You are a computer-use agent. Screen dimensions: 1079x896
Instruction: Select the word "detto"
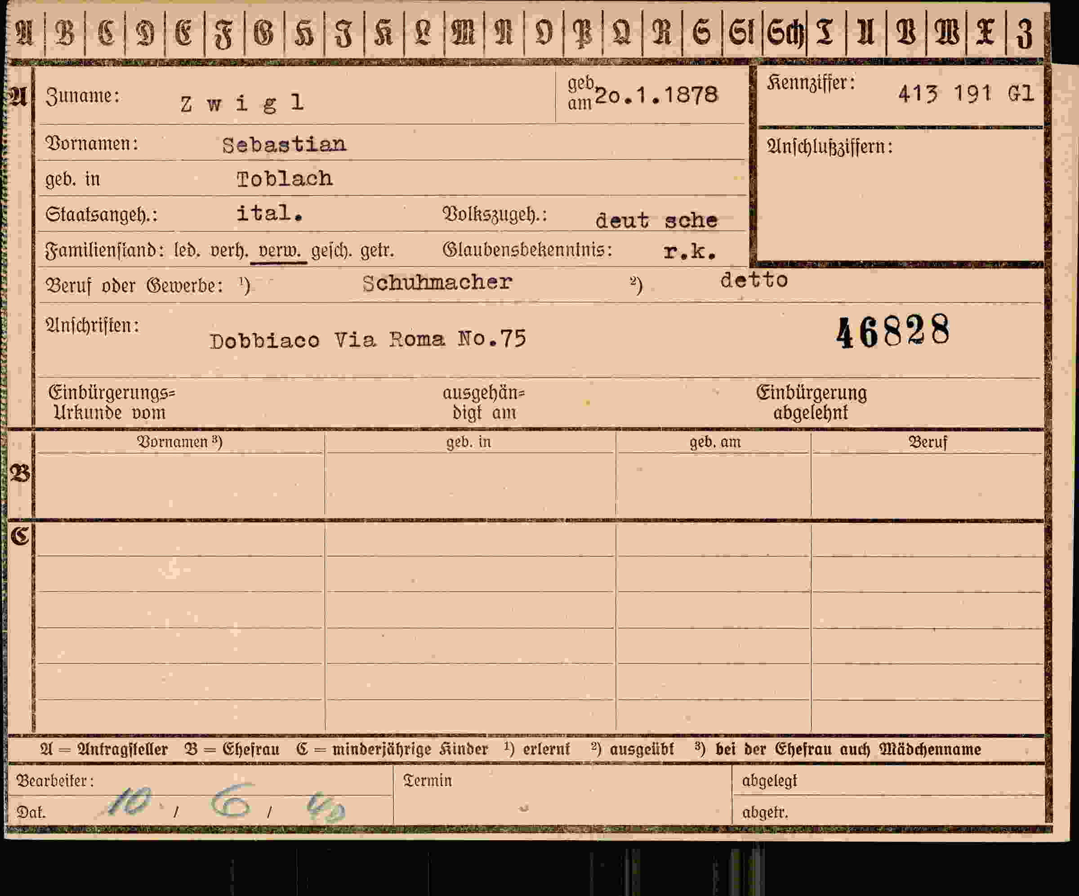click(754, 280)
